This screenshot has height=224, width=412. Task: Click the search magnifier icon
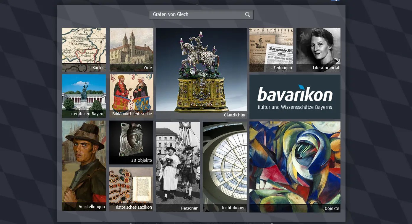(x=247, y=14)
